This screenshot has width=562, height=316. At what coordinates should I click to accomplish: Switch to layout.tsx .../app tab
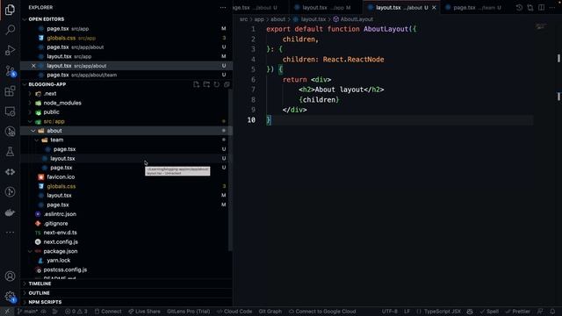coord(326,8)
